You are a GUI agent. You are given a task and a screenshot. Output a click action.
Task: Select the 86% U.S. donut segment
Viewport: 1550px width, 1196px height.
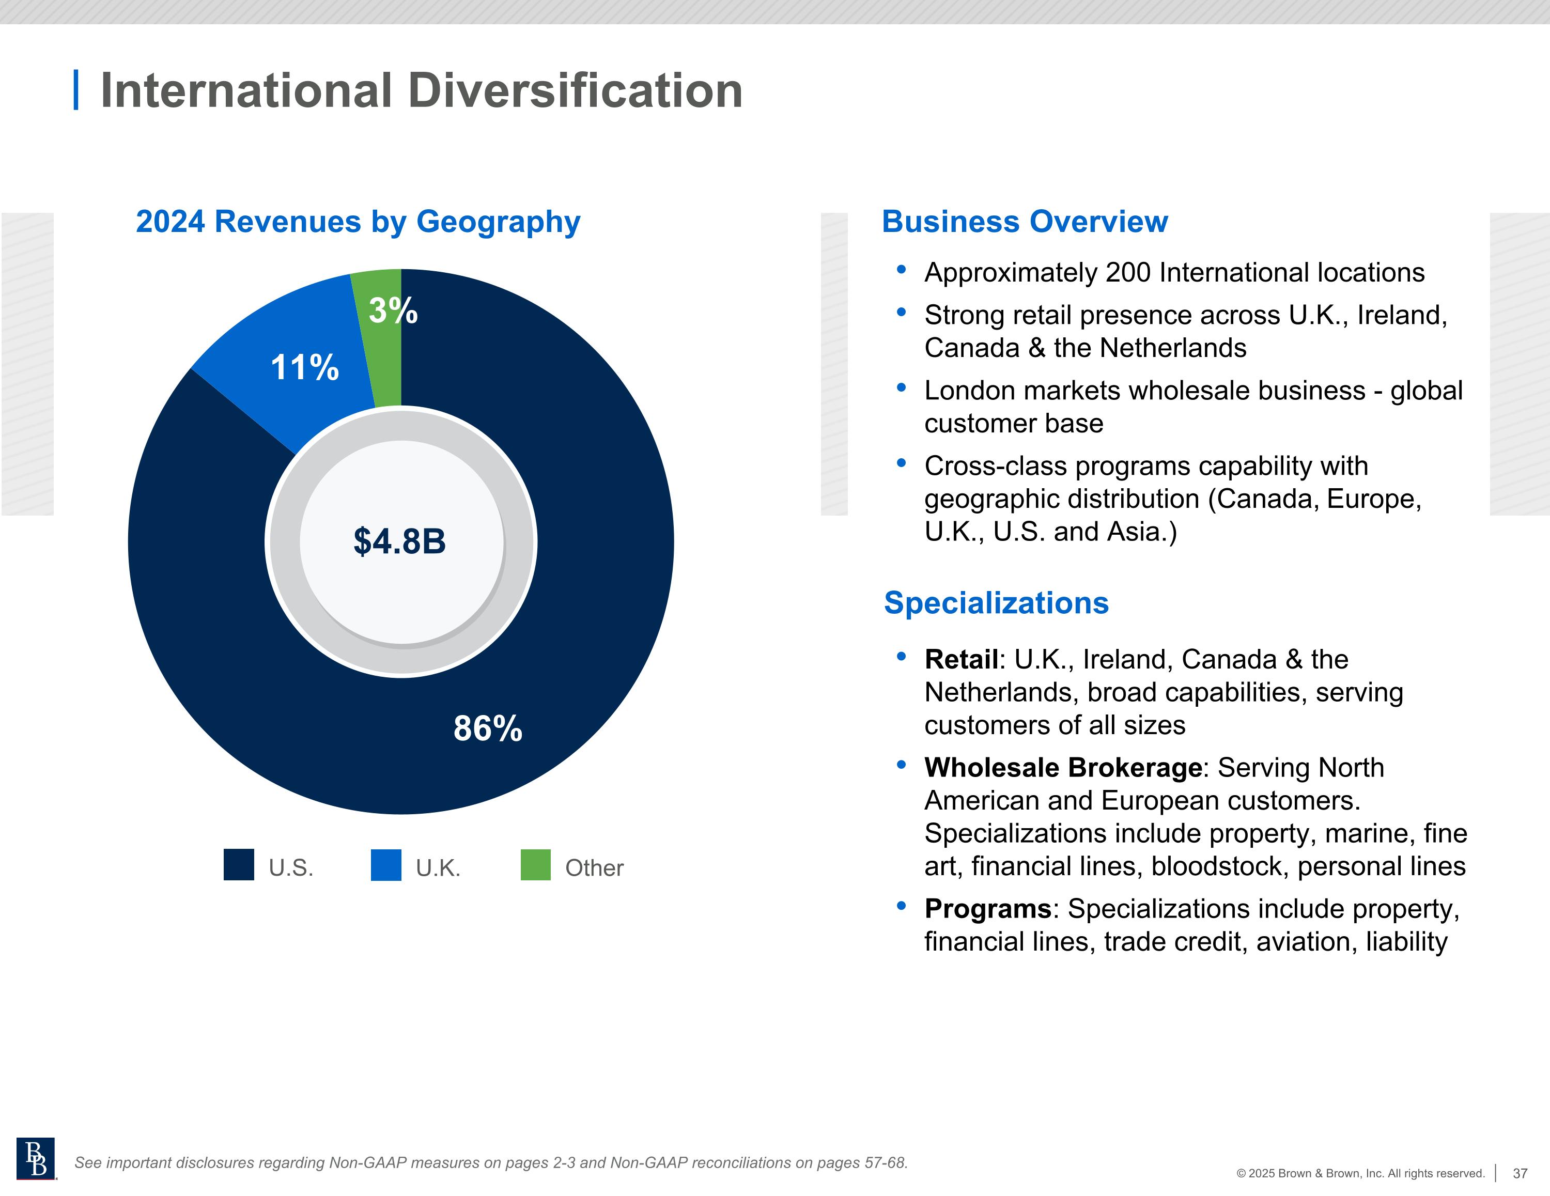488,728
